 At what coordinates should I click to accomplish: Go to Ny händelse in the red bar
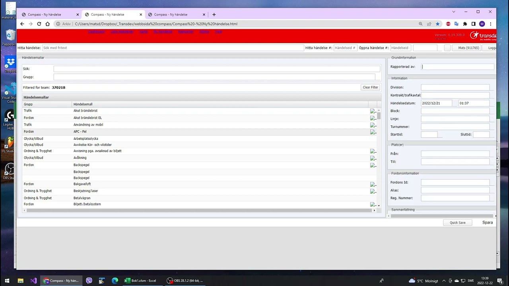pyautogui.click(x=163, y=31)
